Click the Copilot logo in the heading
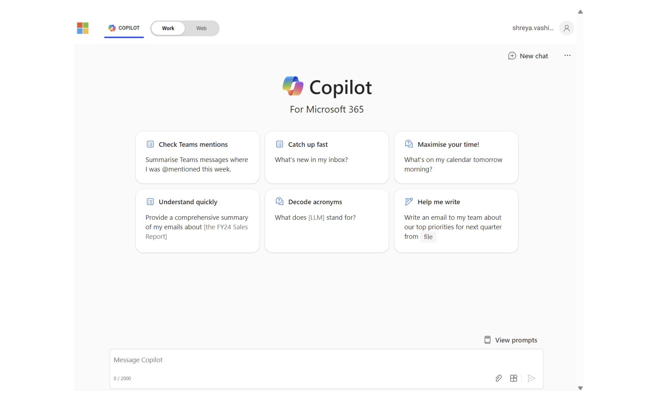The image size is (668, 410). point(293,86)
